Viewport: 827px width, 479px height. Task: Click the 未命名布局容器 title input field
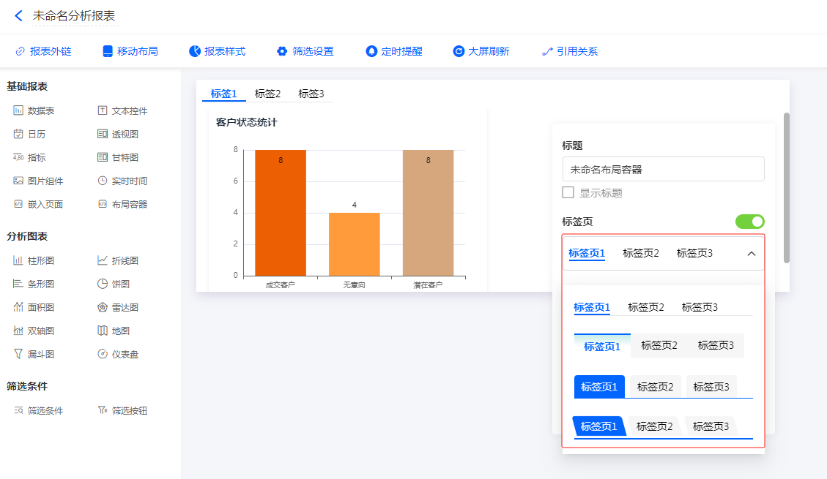[x=663, y=169]
